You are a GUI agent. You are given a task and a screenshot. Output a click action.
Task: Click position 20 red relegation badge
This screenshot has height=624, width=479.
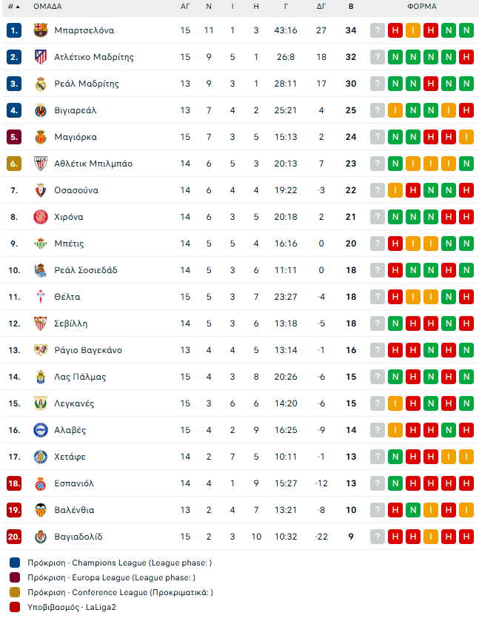14,537
